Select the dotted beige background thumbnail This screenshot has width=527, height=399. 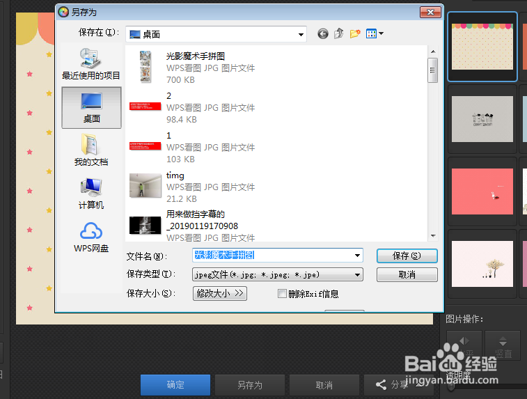[482, 47]
